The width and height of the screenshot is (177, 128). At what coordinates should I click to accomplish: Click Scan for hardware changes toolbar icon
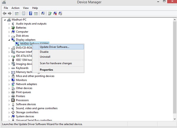click(43, 13)
